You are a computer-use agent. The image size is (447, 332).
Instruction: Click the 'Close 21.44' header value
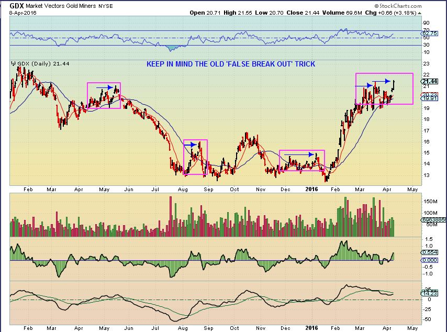303,13
